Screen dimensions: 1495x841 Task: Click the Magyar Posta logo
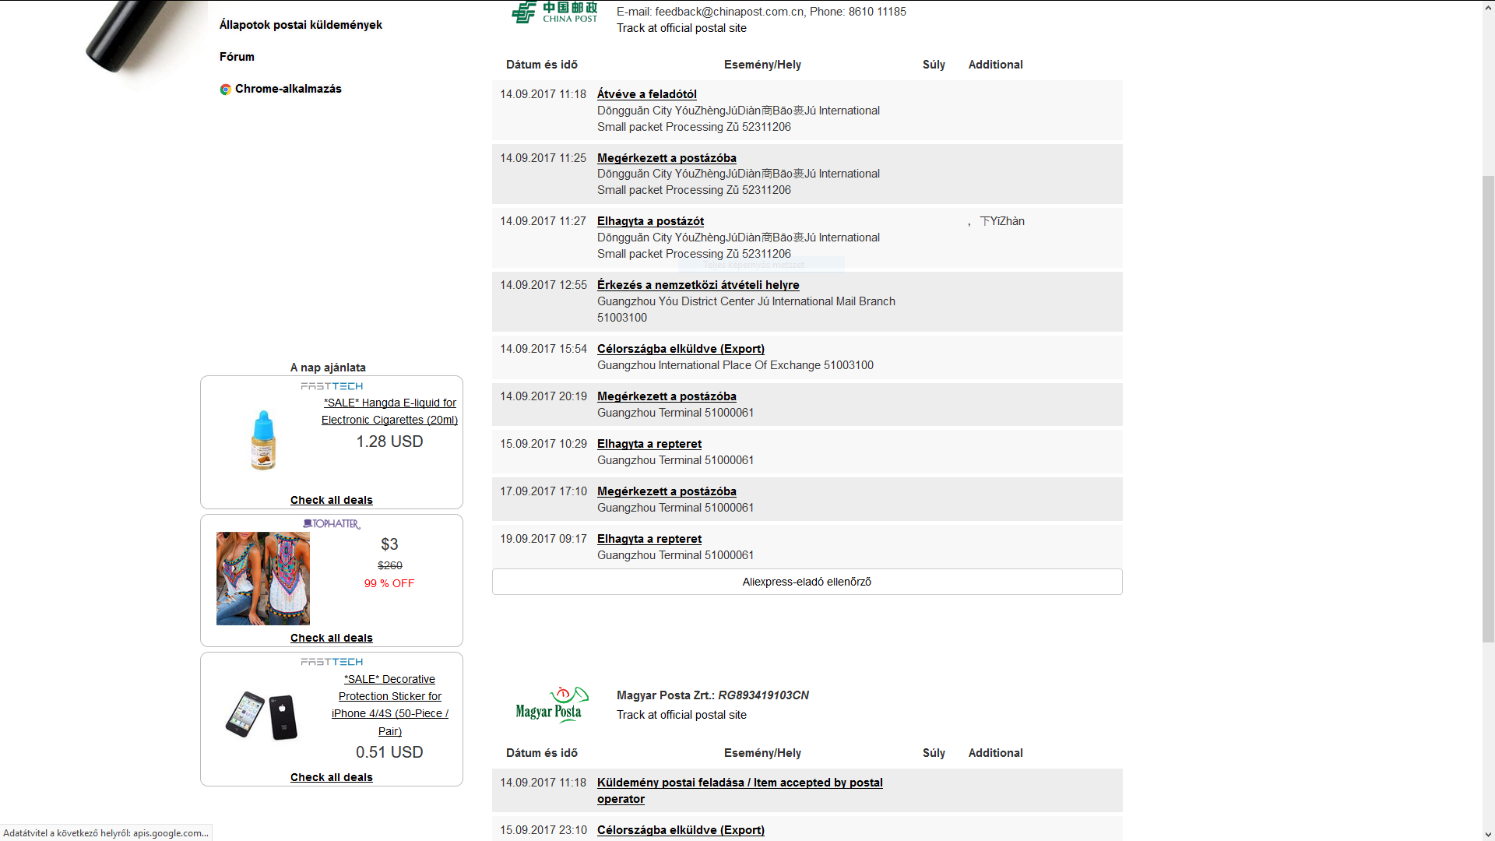[x=551, y=705]
